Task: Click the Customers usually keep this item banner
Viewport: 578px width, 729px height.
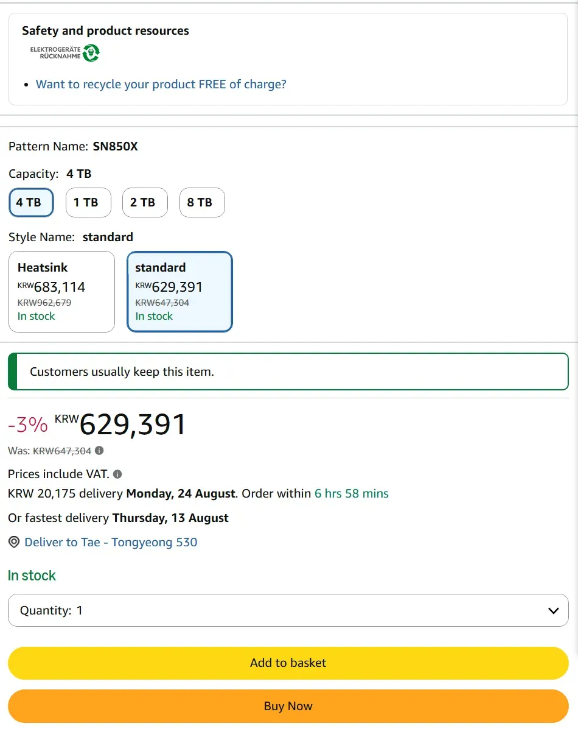Action: pyautogui.click(x=288, y=372)
